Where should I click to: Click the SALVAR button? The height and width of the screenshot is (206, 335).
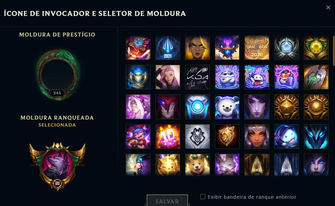coord(167,201)
